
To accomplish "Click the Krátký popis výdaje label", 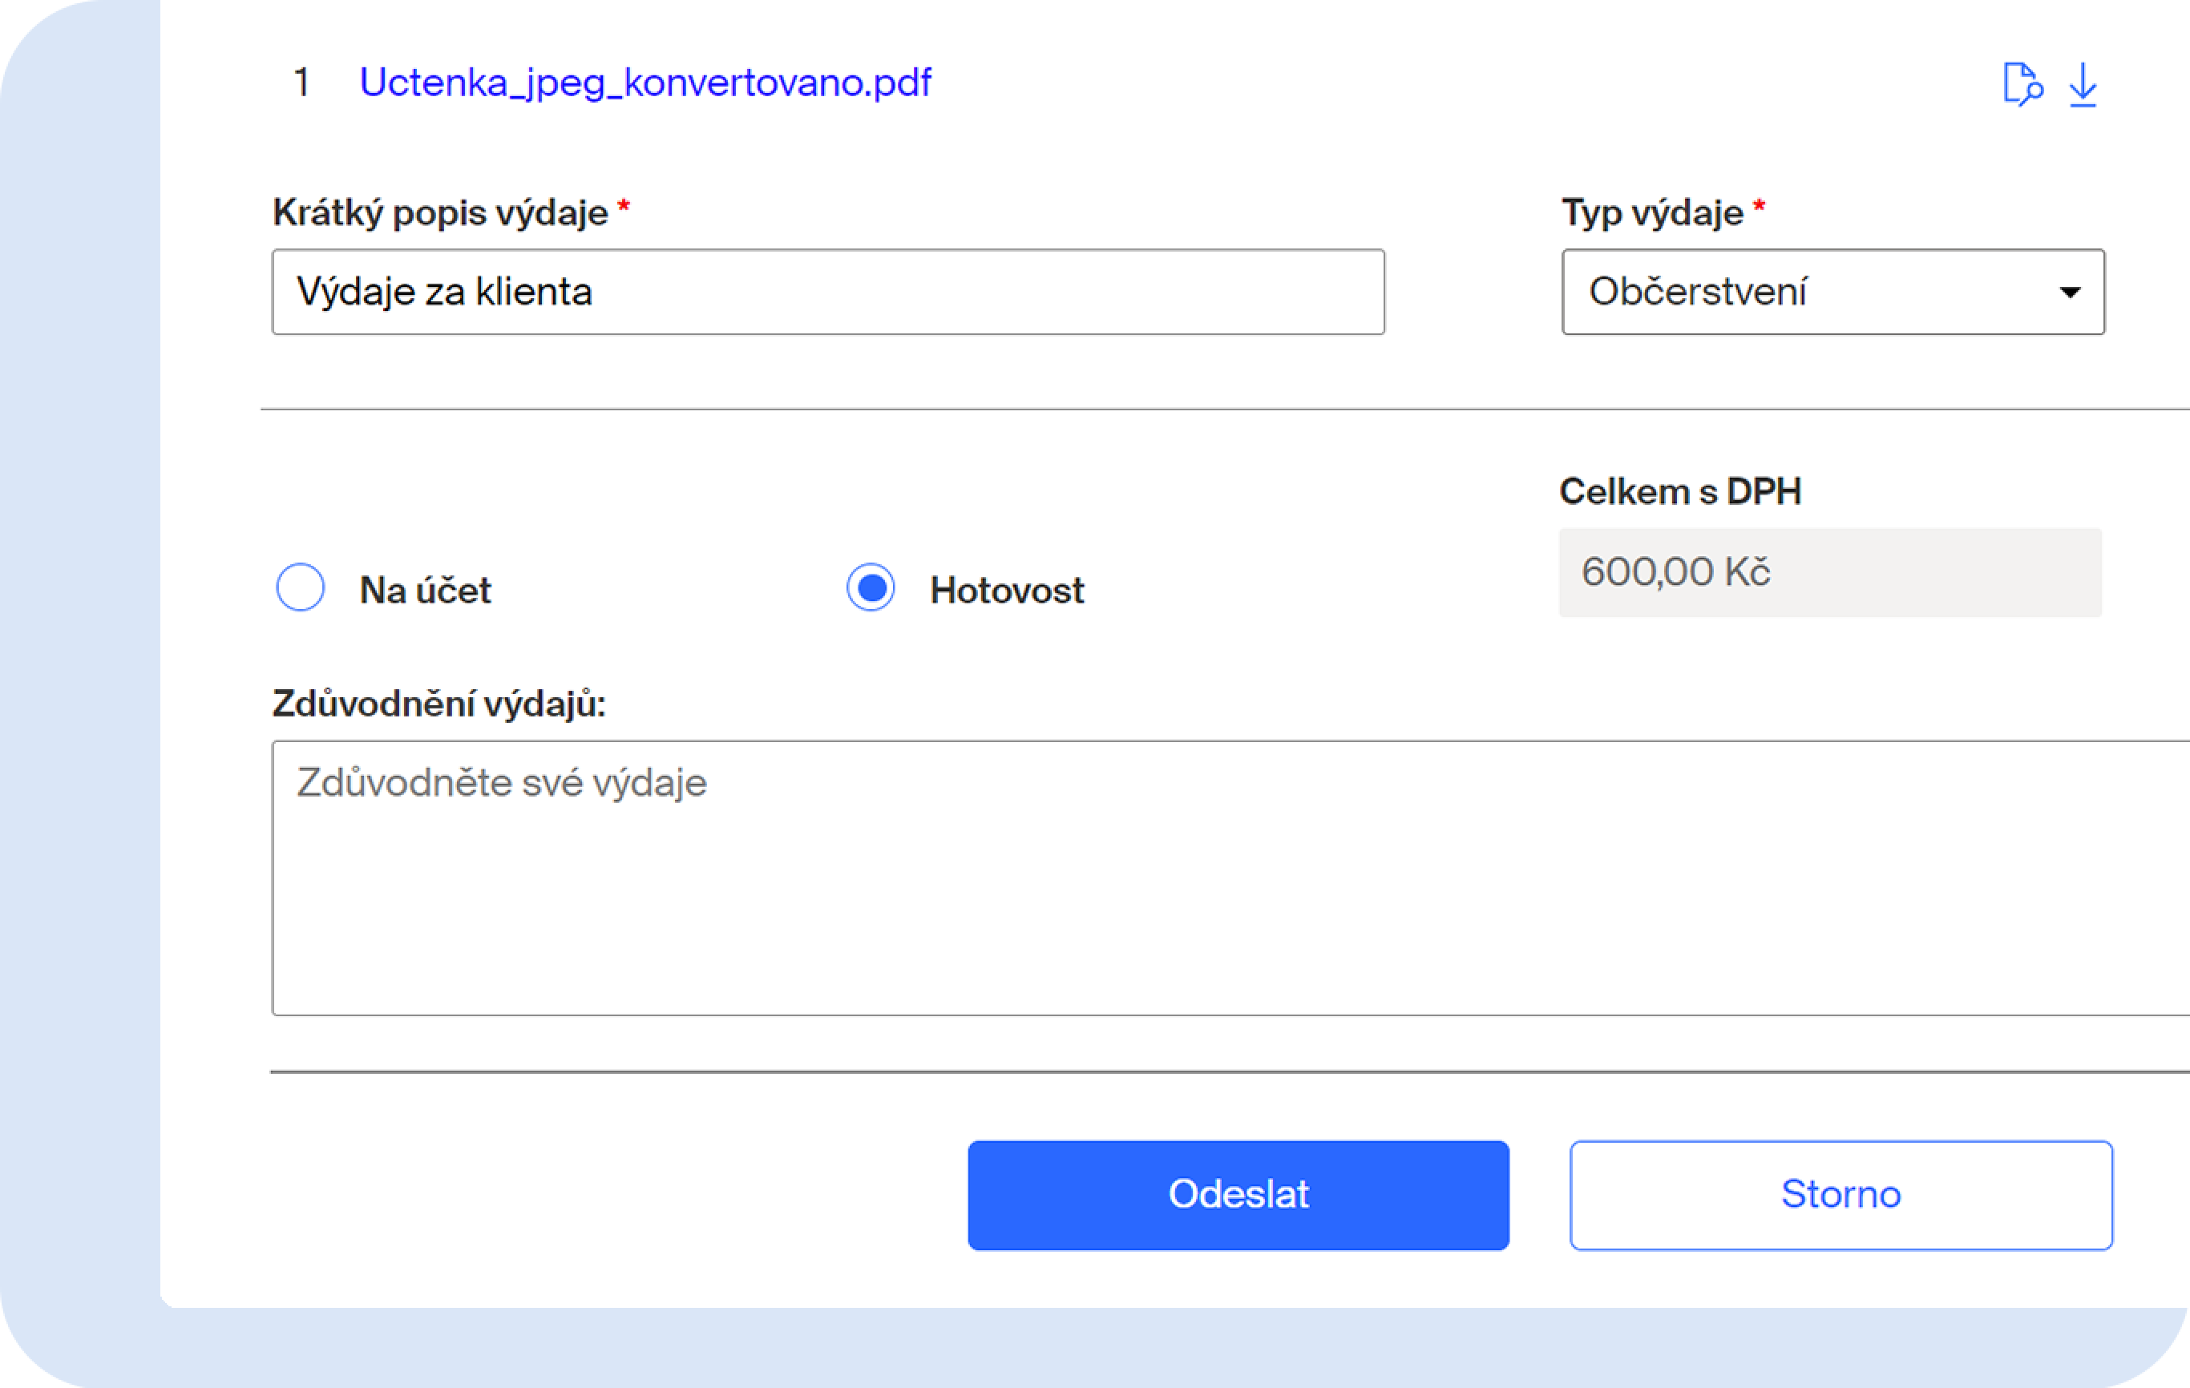I will tap(440, 214).
